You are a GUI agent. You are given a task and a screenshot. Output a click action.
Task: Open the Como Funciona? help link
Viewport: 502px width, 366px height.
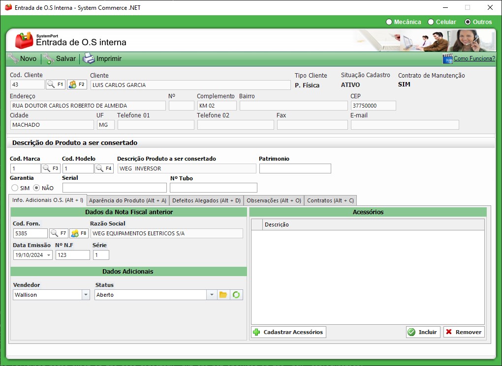pos(473,58)
